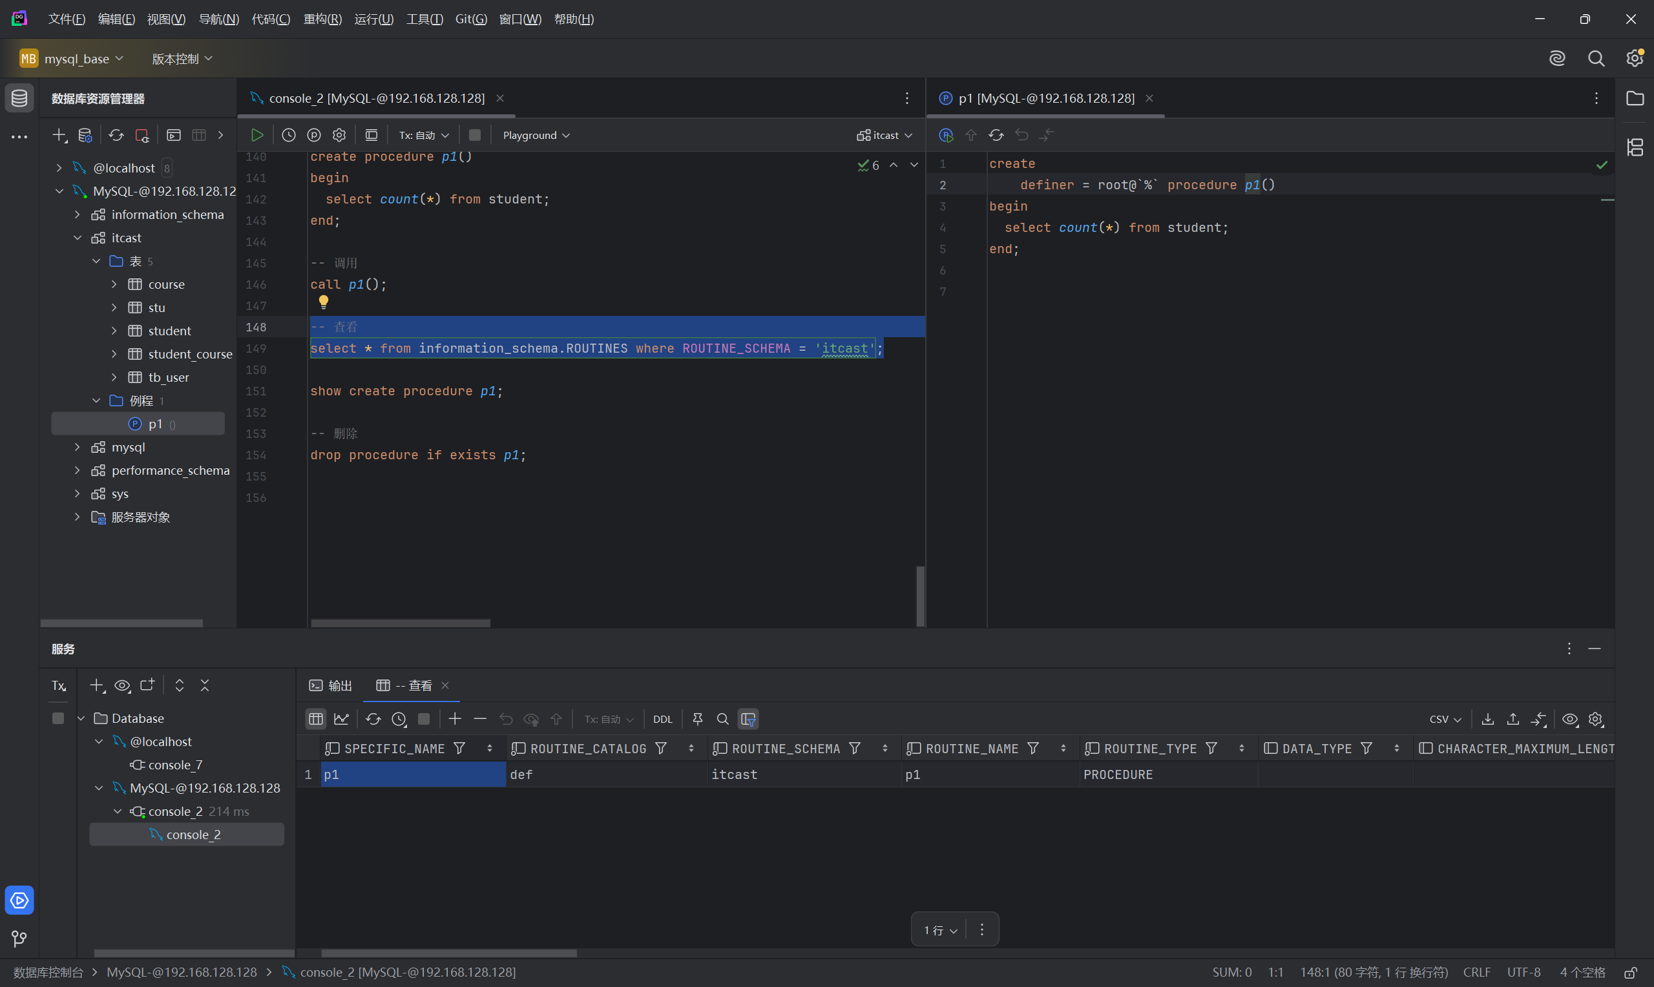Screen dimensions: 1654x987
Task: Refresh the database explorer tree
Action: pos(116,135)
